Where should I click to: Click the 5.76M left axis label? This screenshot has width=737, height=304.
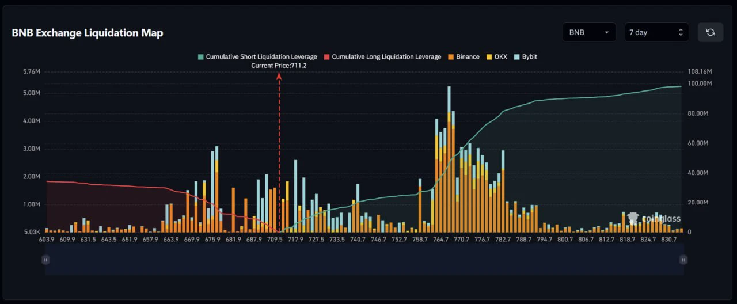[x=31, y=71]
